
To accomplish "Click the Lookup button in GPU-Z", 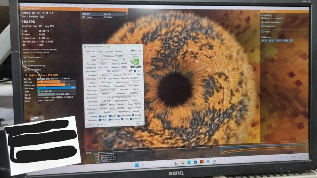I will pos(135,56).
